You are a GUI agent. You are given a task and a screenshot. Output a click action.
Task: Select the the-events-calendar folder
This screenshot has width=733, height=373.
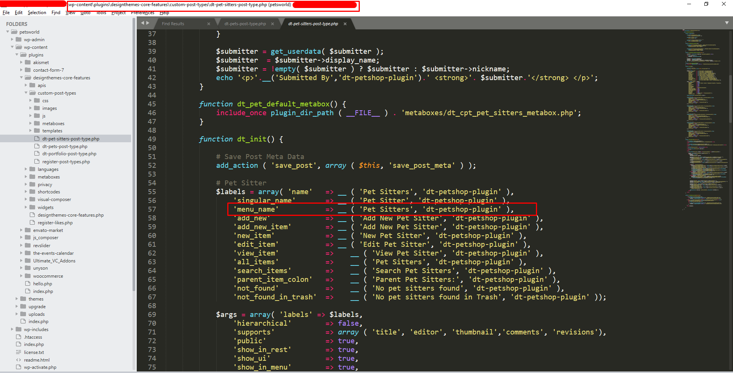pos(53,253)
